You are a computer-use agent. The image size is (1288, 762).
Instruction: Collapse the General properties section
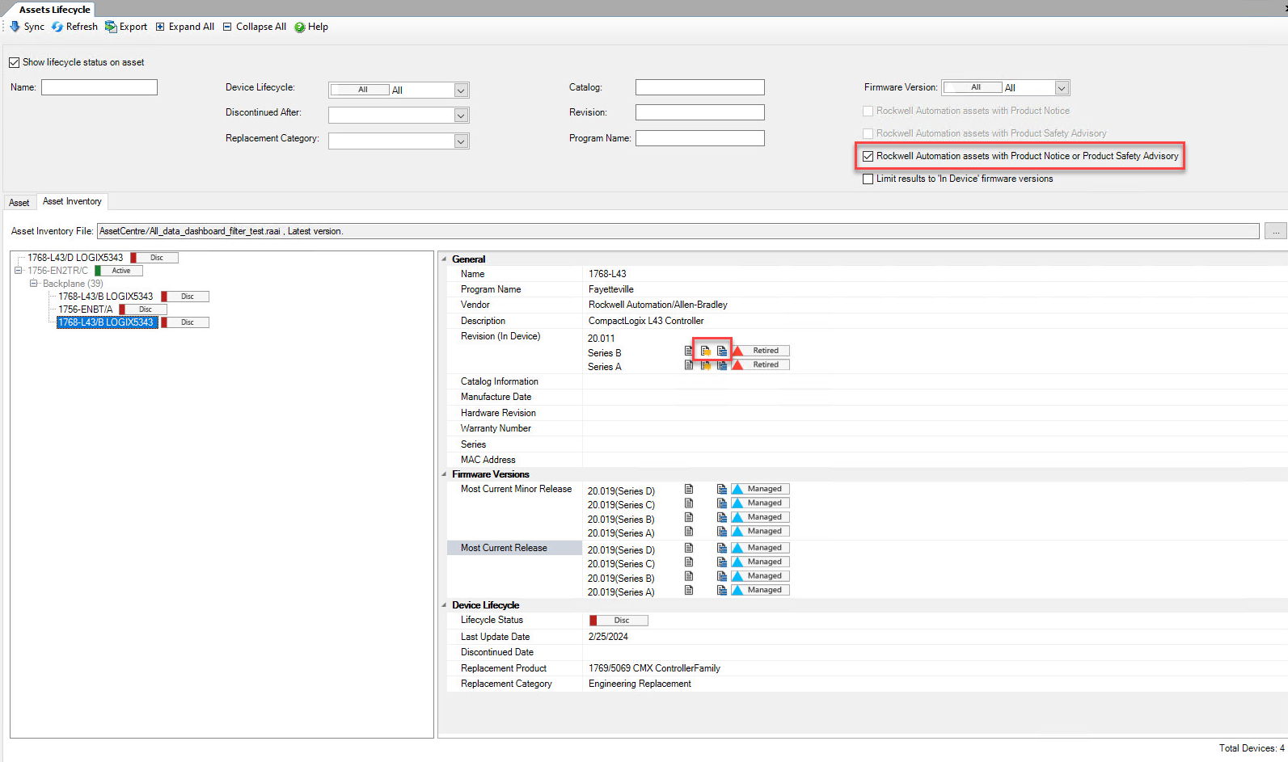click(444, 259)
